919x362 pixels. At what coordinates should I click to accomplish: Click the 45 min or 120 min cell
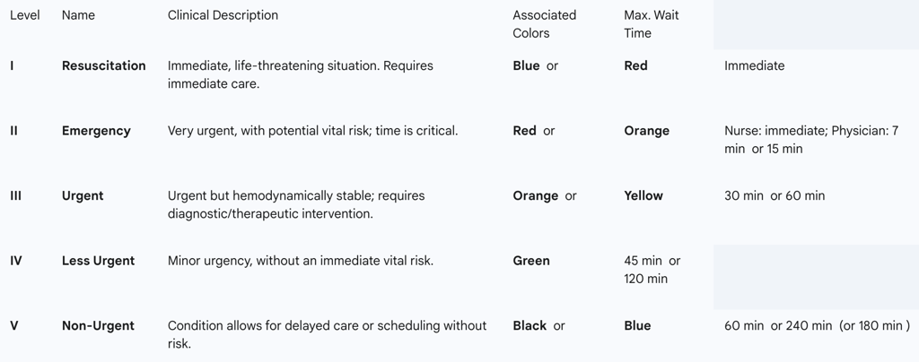click(x=652, y=270)
